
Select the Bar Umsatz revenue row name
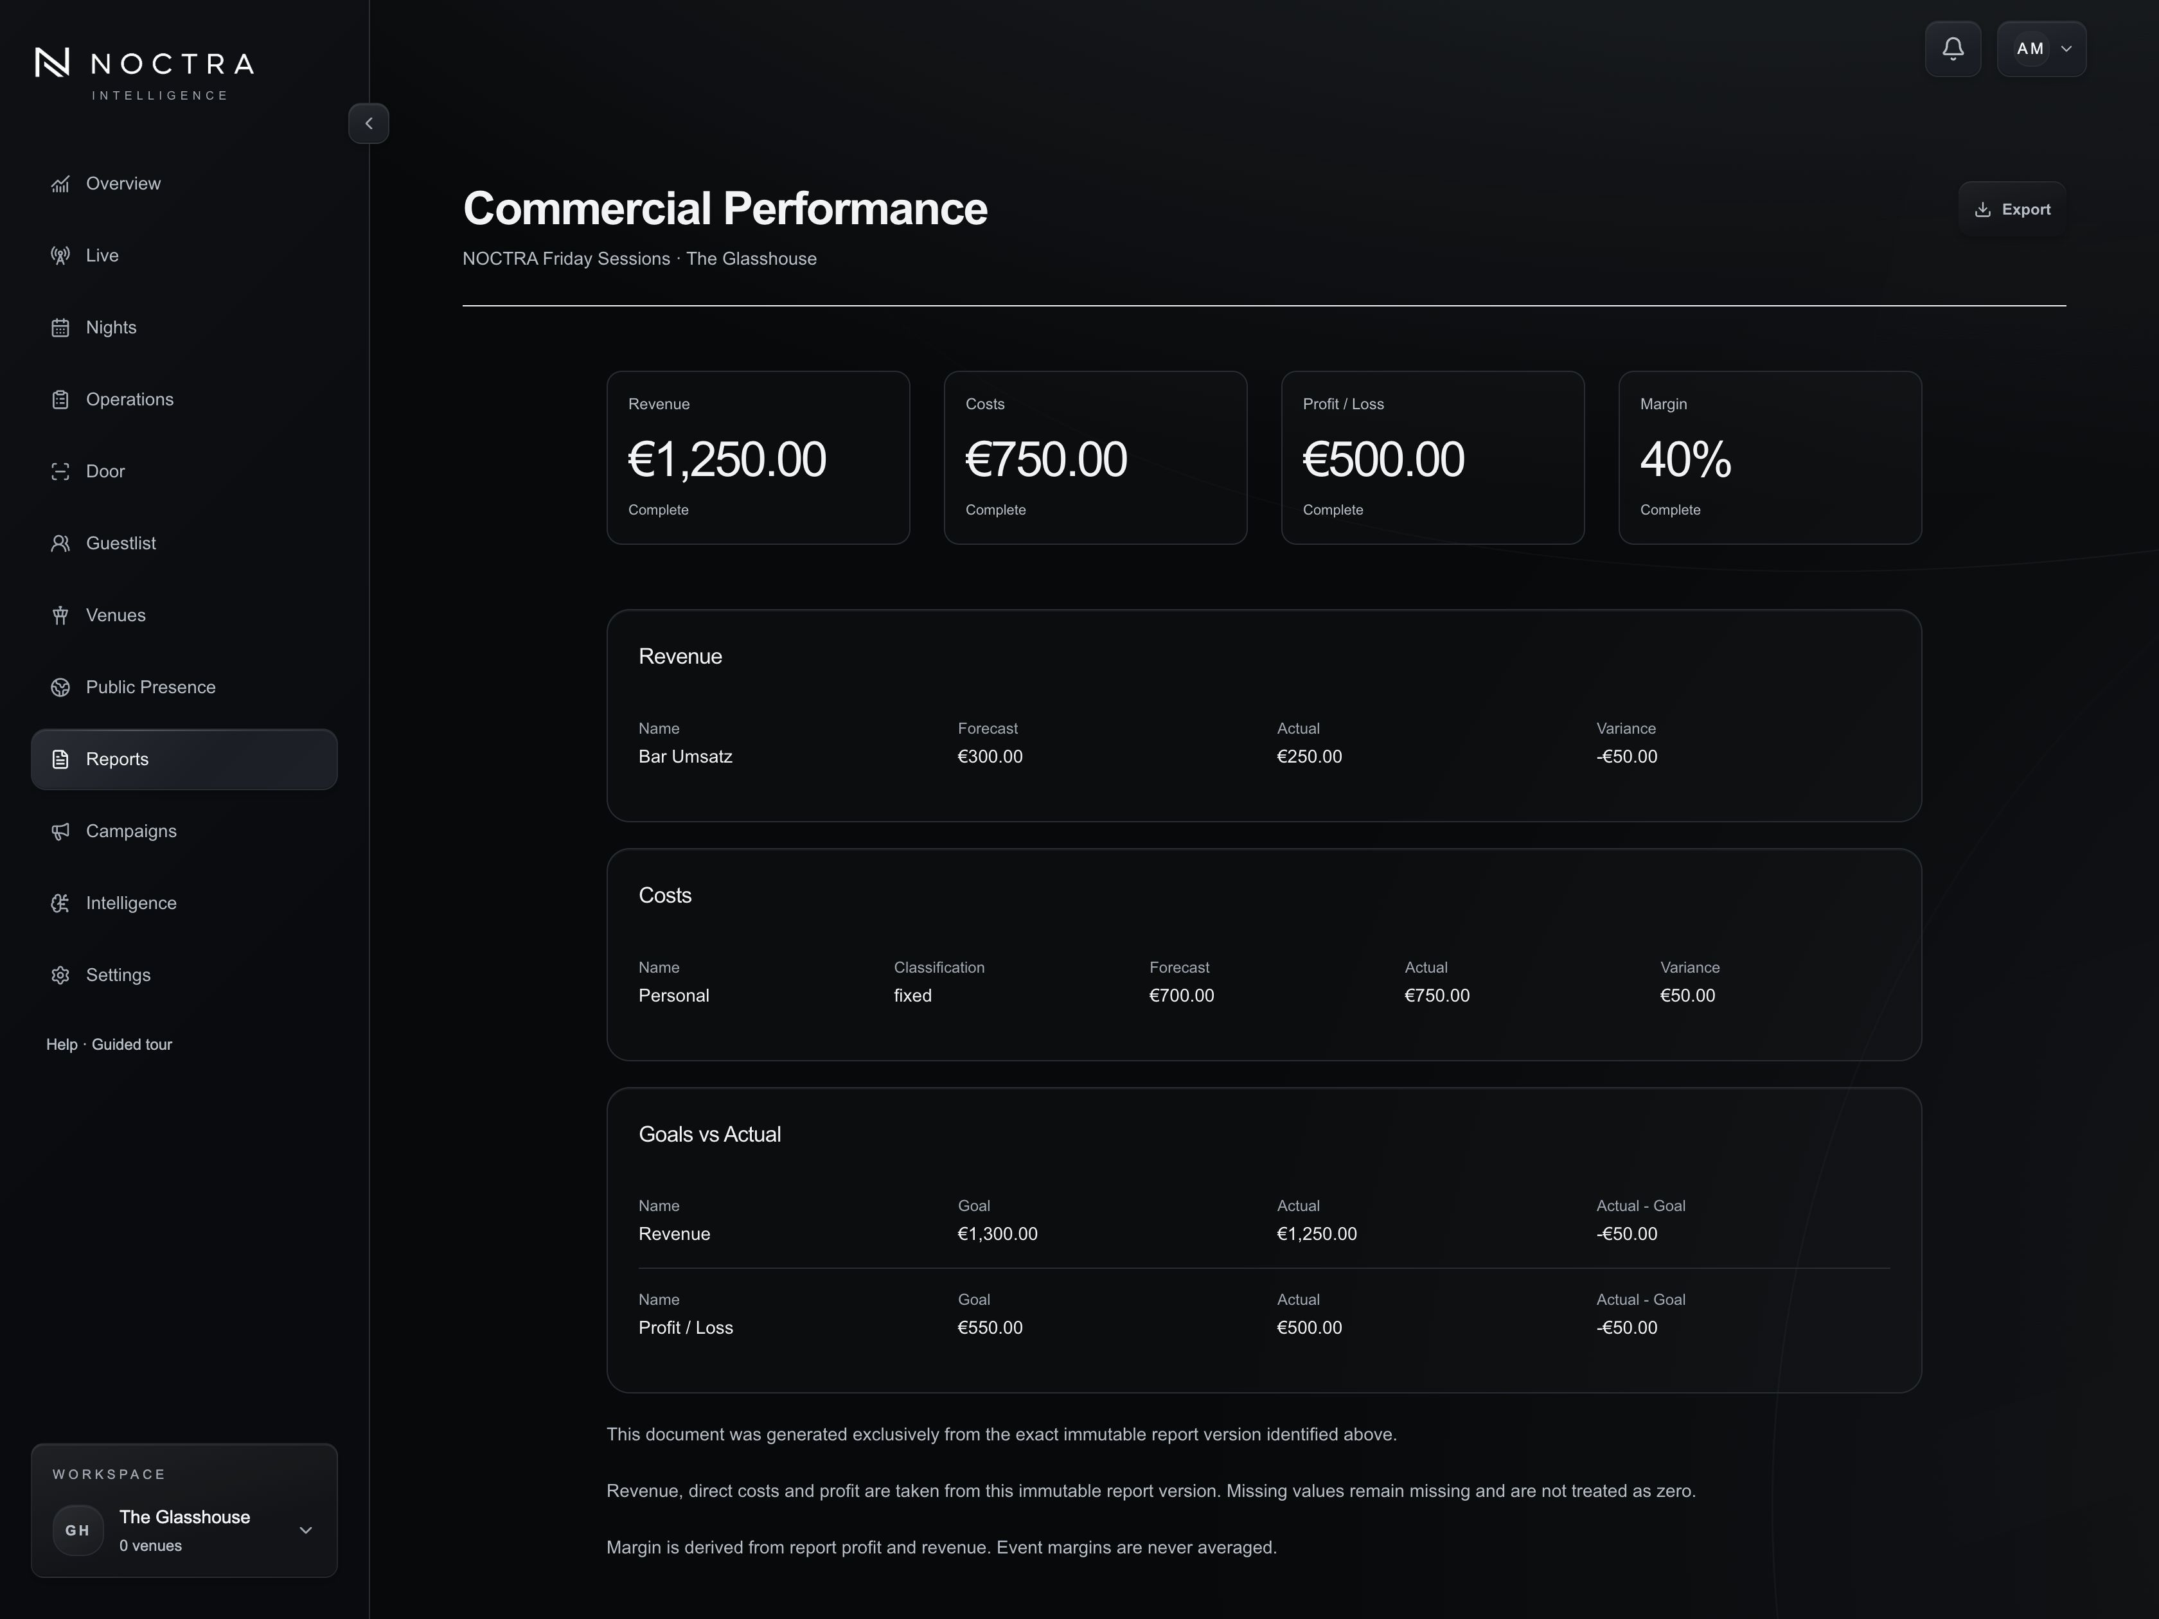(685, 756)
